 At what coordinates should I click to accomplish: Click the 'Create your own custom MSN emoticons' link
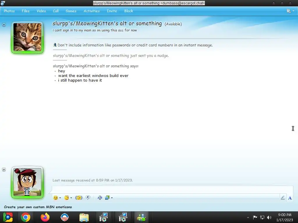point(38,207)
